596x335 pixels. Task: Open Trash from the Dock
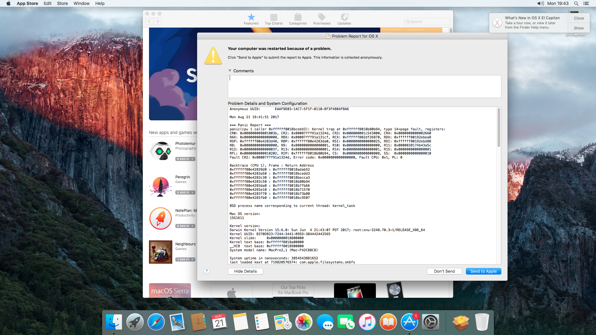tap(482, 322)
